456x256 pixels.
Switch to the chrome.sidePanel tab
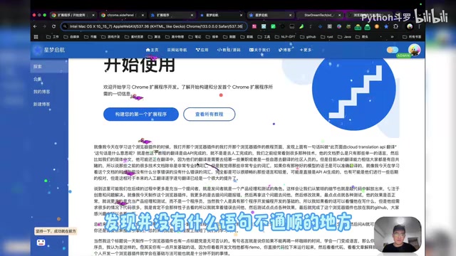(x=122, y=15)
